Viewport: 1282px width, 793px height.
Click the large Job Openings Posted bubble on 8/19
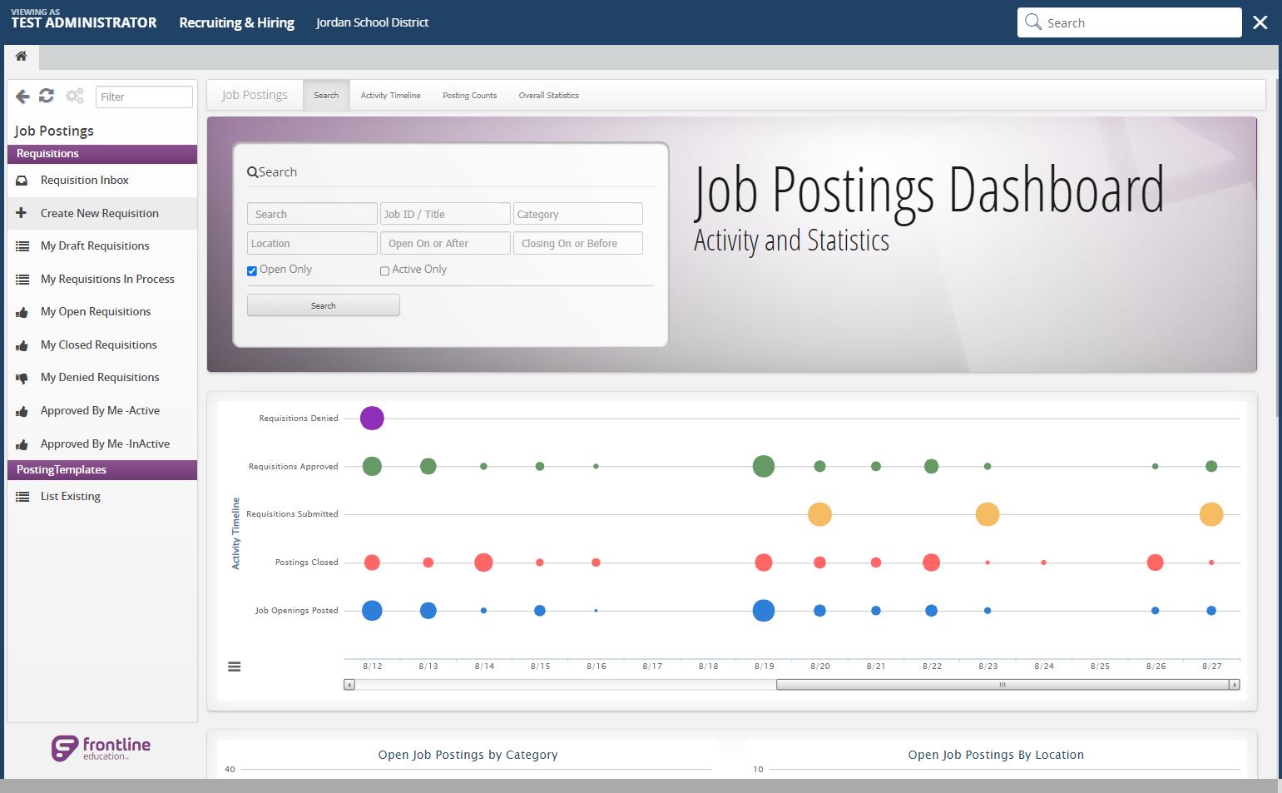(764, 611)
